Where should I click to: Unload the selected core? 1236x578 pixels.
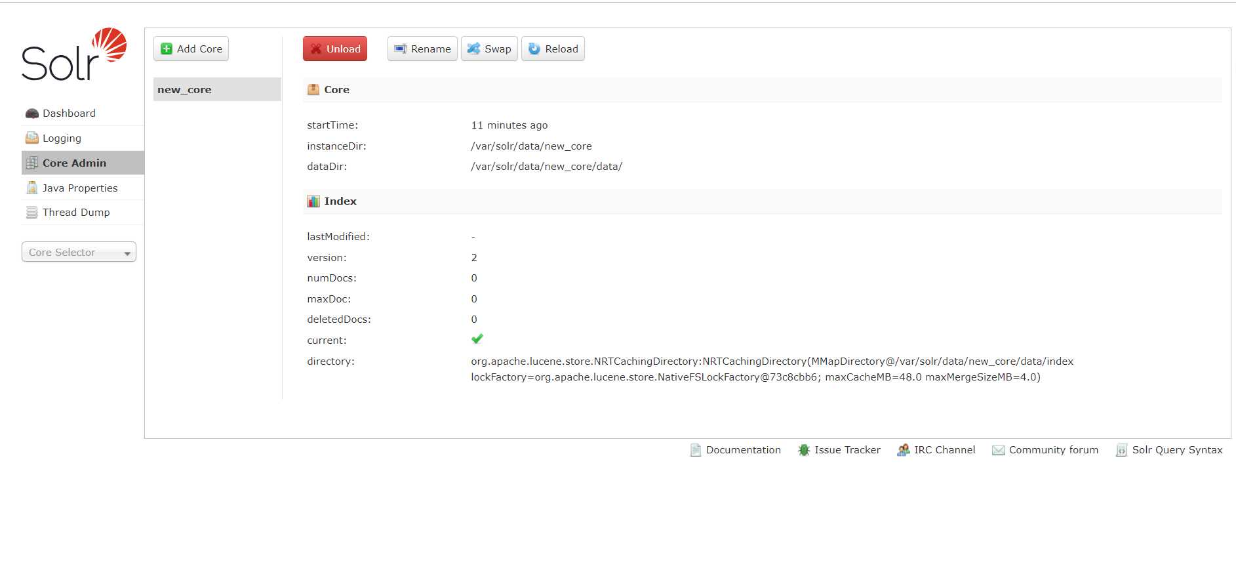point(335,49)
